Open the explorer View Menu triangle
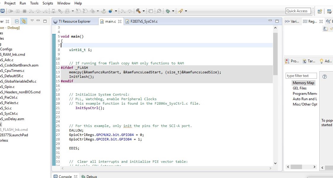Screen dimensions: 333x178 (x=32, y=21)
